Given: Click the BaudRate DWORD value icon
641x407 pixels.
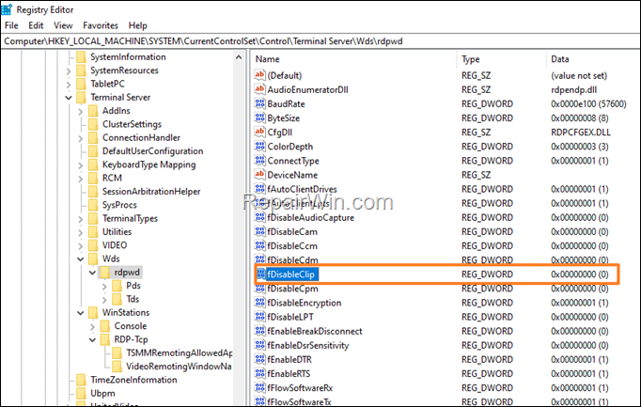Looking at the screenshot, I should click(x=259, y=103).
